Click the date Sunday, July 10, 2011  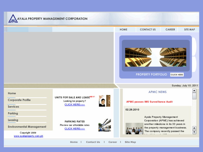(x=185, y=86)
